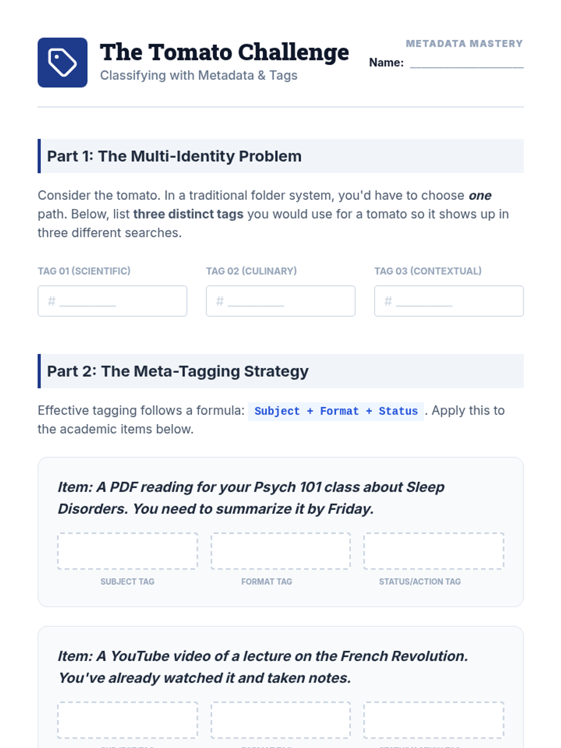
Task: Click the Tag 01 Scientific input box
Action: point(112,301)
